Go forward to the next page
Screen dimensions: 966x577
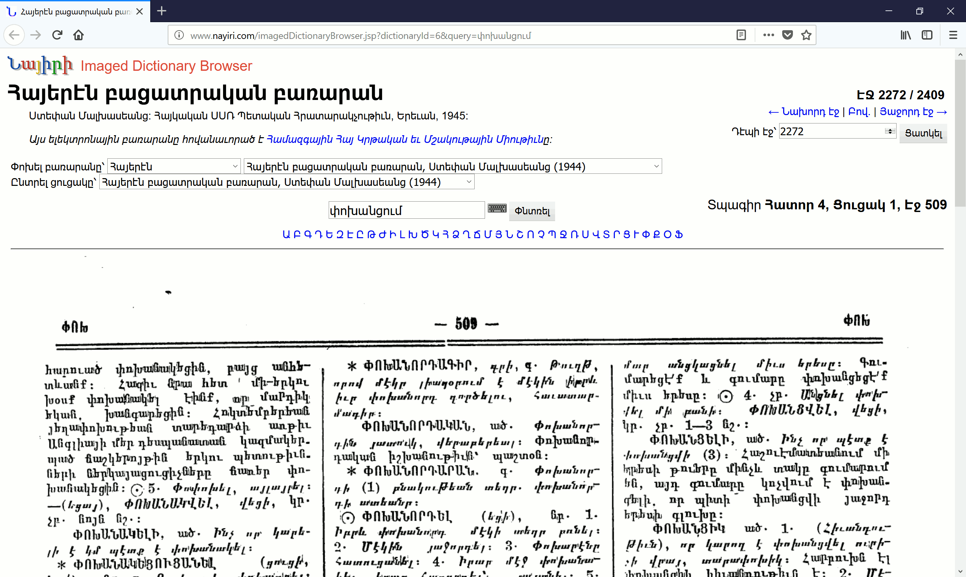tap(36, 35)
